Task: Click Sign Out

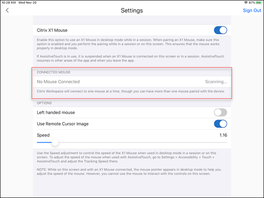Action: click(x=251, y=11)
